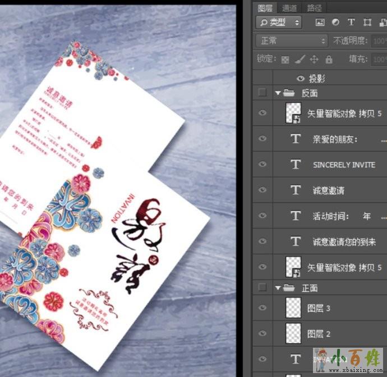
Task: Filter layers by pixel image type
Action: click(x=320, y=22)
